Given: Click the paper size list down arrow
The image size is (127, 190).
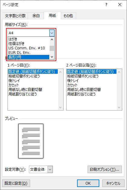Looking at the screenshot, I should tap(52, 57).
